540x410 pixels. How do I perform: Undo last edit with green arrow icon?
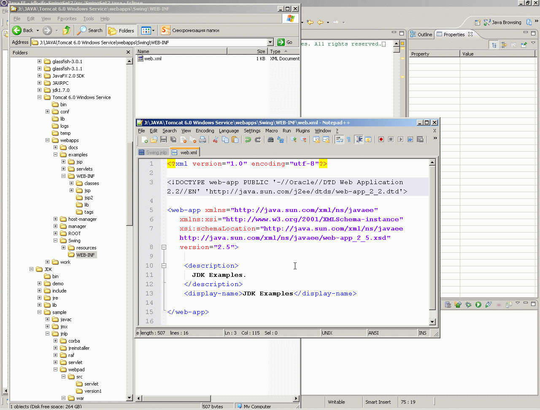pyautogui.click(x=248, y=139)
